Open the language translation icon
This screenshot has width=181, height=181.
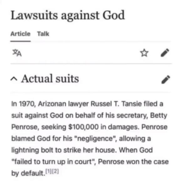click(17, 53)
